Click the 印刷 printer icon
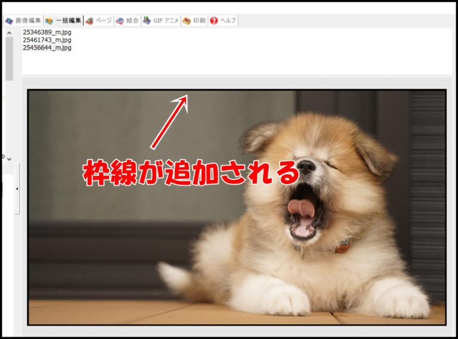Viewport: 458px width, 339px height. pyautogui.click(x=187, y=21)
